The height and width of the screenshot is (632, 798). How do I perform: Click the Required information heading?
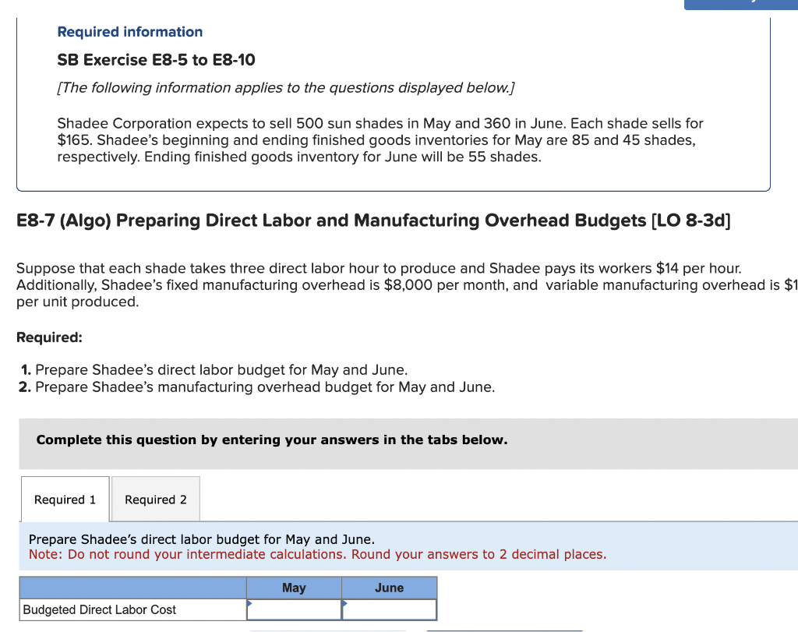(x=130, y=31)
